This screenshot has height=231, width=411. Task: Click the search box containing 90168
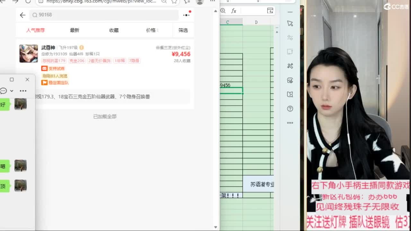coord(104,15)
